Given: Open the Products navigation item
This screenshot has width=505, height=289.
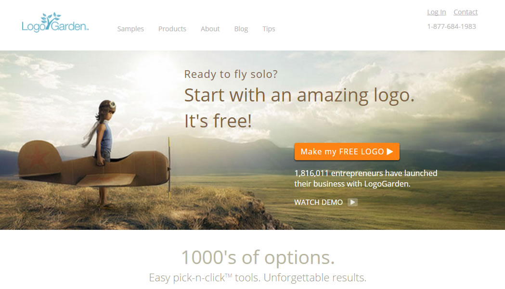Looking at the screenshot, I should coord(172,29).
